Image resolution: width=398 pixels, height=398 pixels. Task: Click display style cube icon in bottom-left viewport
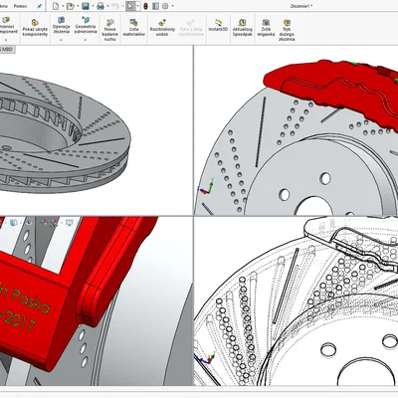click(13, 223)
